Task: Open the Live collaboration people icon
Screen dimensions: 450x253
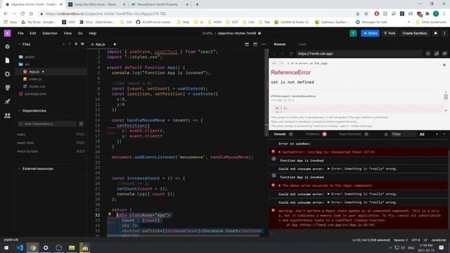Action: coord(8,115)
